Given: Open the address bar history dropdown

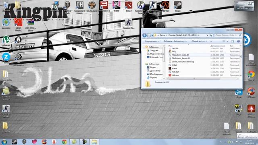Looking at the screenshot, I should 207,35.
